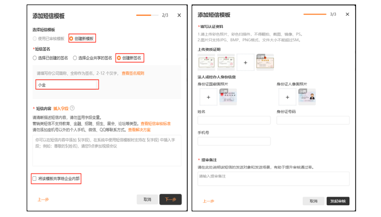This screenshot has width=381, height=217.
Task: Select the 选择已创建的签名 radio option
Action: click(35, 58)
